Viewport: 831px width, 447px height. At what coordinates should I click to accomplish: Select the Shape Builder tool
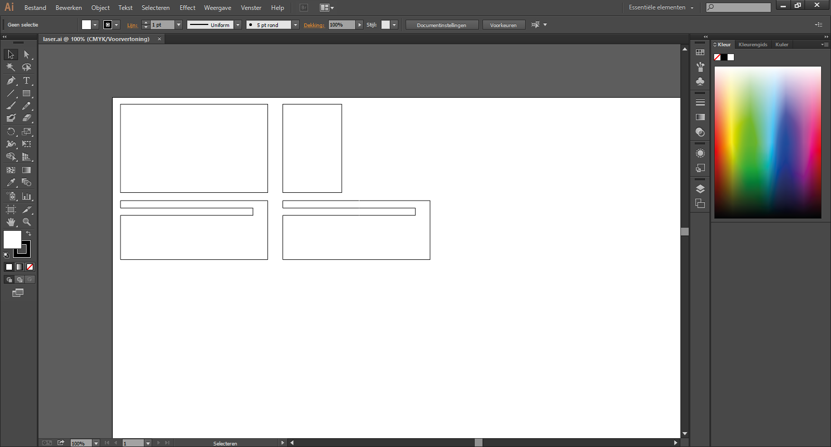[11, 156]
